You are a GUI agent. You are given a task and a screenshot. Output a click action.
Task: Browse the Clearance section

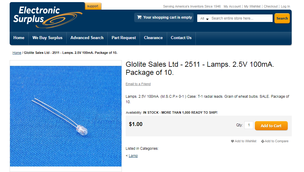pyautogui.click(x=153, y=38)
